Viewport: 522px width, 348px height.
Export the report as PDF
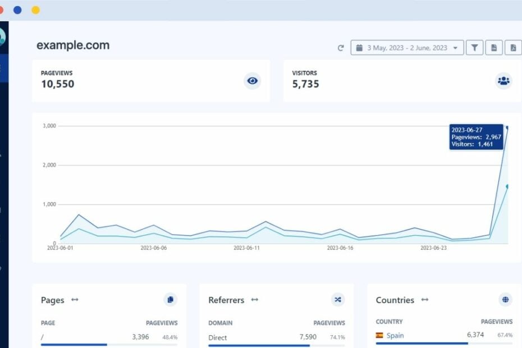[512, 48]
